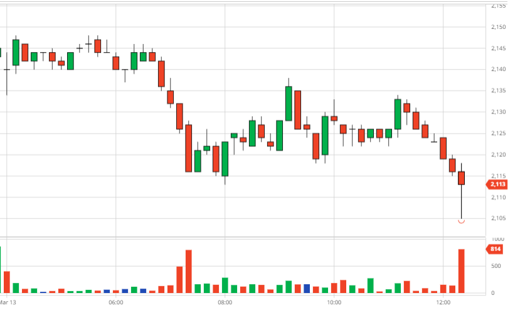The image size is (530, 310).
Task: Select the tallest blue volume bar before 10:00
Action: 307,289
